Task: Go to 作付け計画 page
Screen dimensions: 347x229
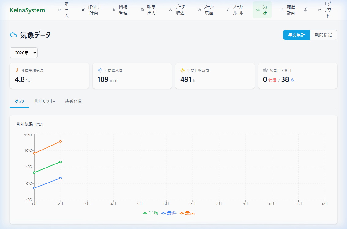Action: click(91, 10)
